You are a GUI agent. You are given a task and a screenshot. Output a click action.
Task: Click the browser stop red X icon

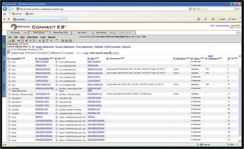(199, 9)
